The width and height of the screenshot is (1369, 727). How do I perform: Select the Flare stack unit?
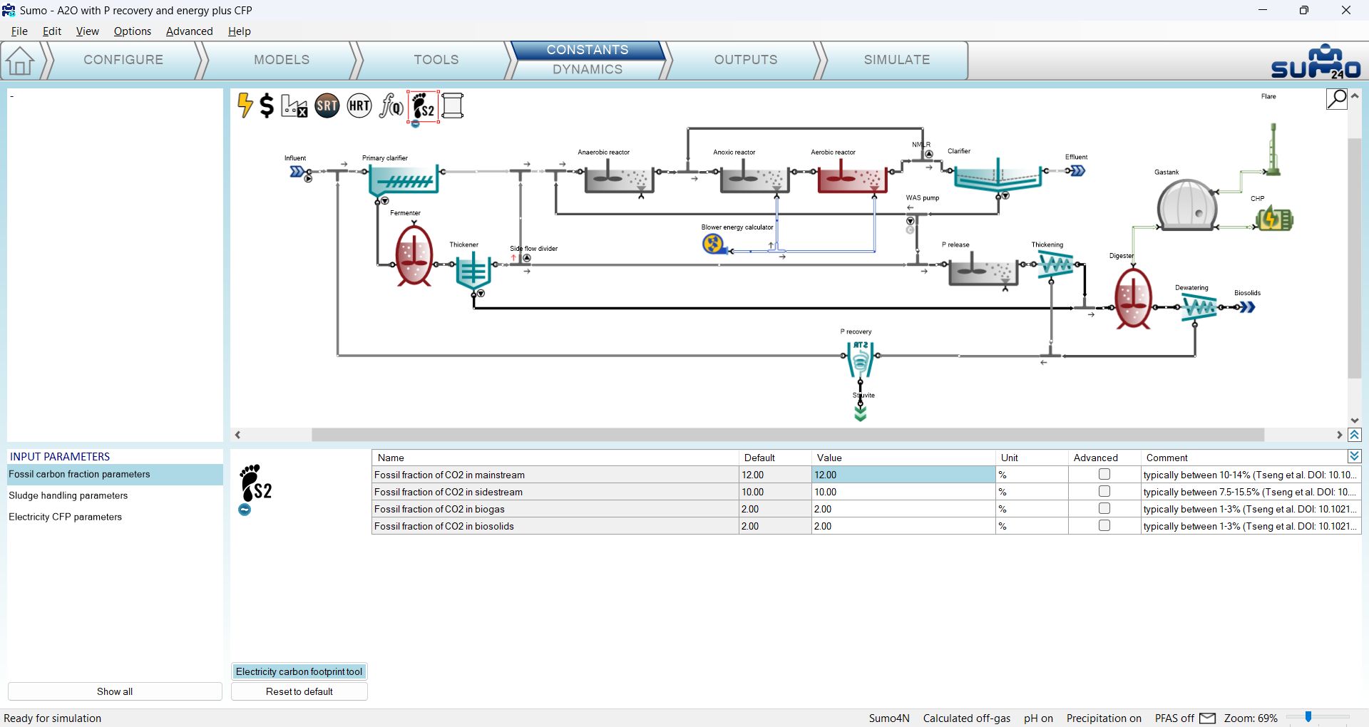click(1273, 150)
